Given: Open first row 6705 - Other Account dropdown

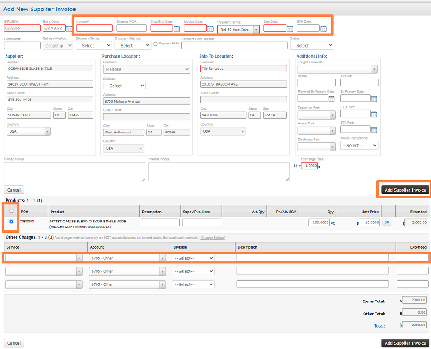Looking at the screenshot, I should (127, 258).
